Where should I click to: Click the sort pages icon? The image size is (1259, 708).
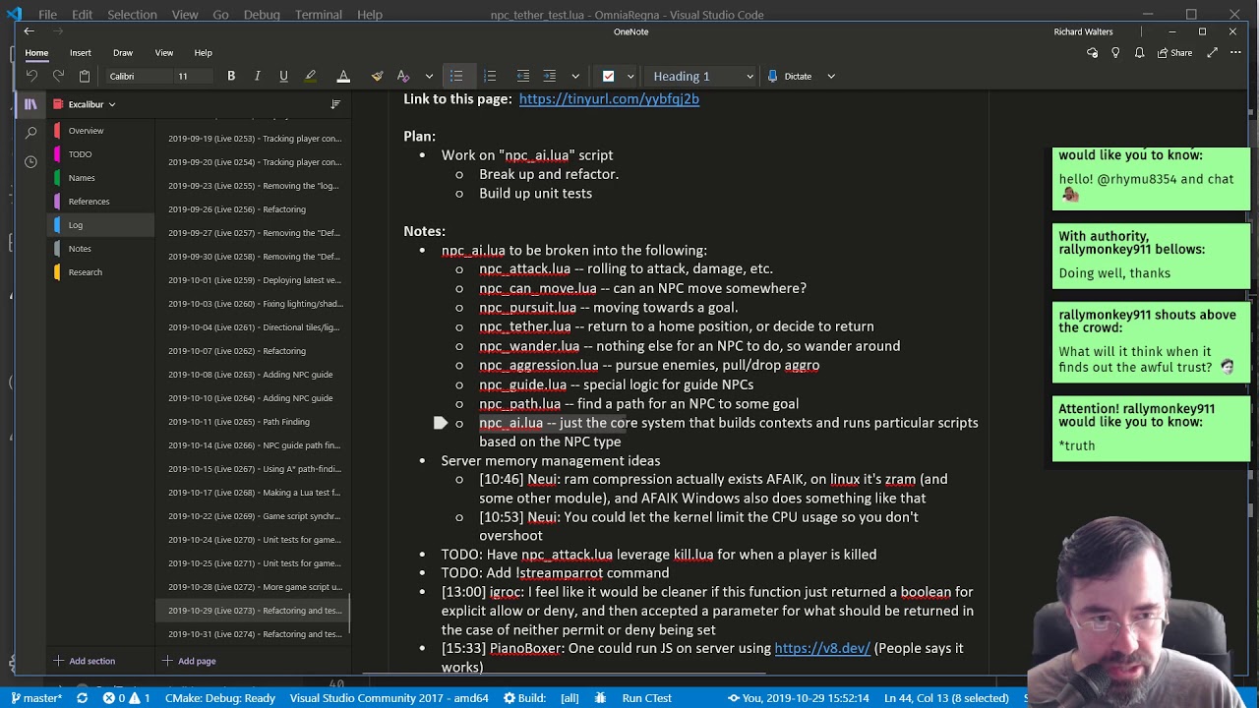[x=335, y=104]
